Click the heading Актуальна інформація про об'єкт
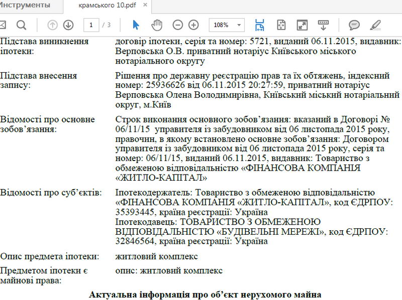402x300 pixels. (205, 294)
